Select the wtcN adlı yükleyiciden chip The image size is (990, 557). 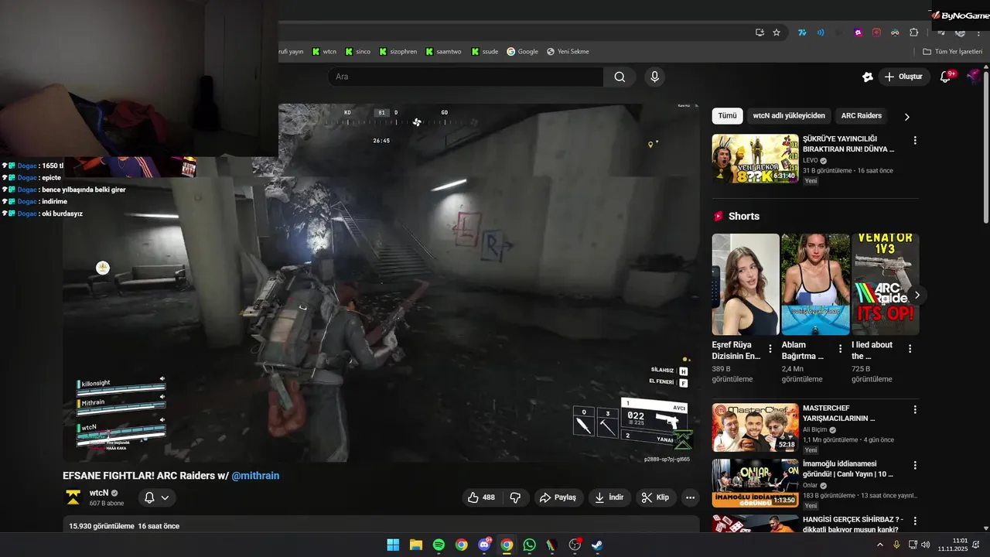789,116
